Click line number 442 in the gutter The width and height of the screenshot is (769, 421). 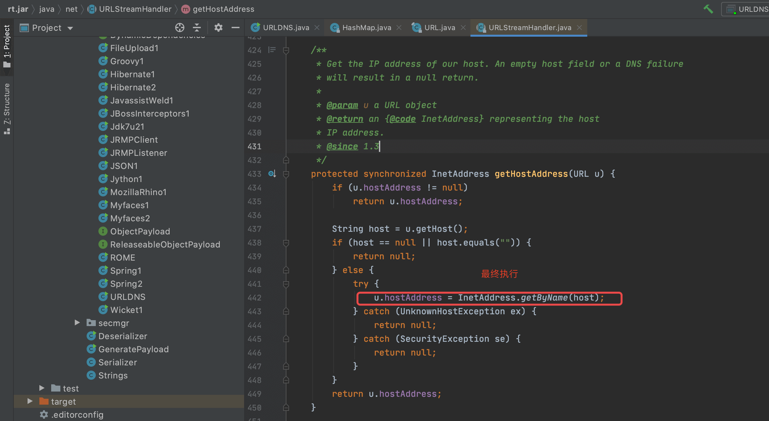(255, 298)
